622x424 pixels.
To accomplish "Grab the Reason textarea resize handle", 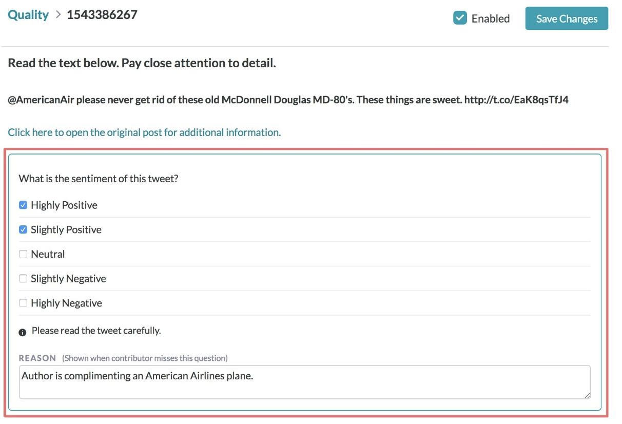I will tap(587, 395).
